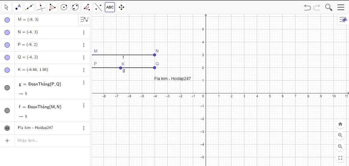
Task: Select the ABC Text tool
Action: (110, 7)
